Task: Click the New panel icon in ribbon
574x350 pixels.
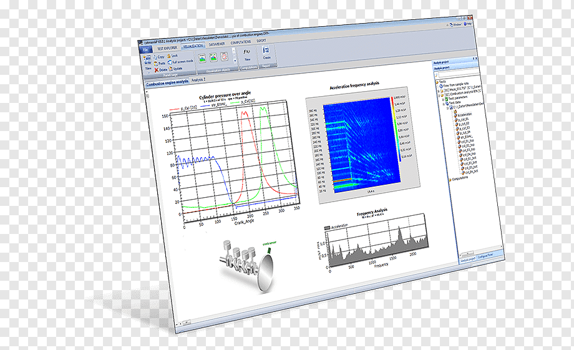Action: click(147, 59)
